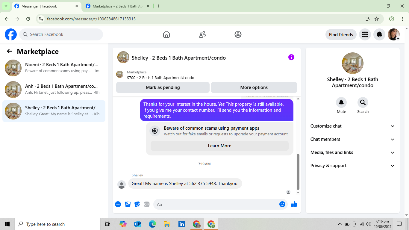This screenshot has width=409, height=230.
Task: Click Learn More about scams
Action: click(219, 146)
